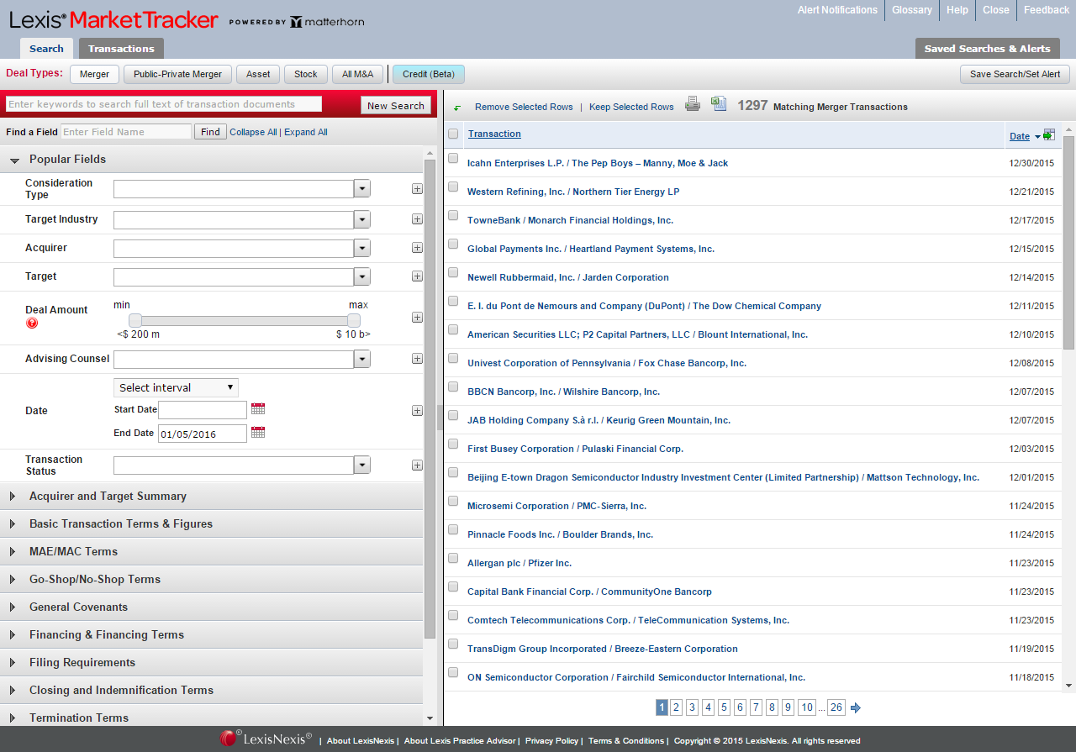Toggle the select-all checkbox in Transaction header
Screen dimensions: 1076x752
pos(454,134)
